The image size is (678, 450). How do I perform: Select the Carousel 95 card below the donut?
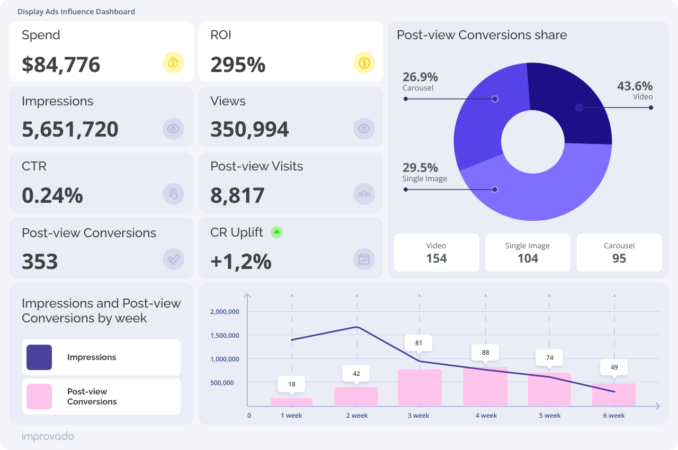(x=619, y=253)
